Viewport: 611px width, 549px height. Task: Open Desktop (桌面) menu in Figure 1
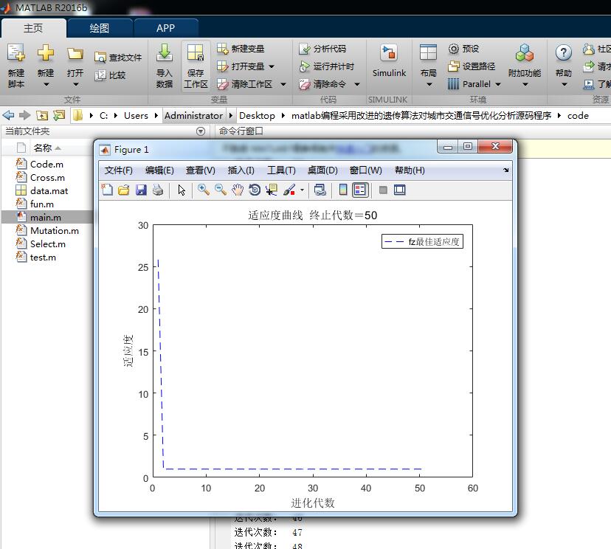(322, 170)
